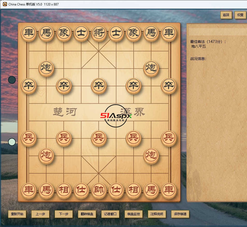247x227 pixels.
Task: Select red left horse 馬 on bottom row
Action: coord(46,190)
